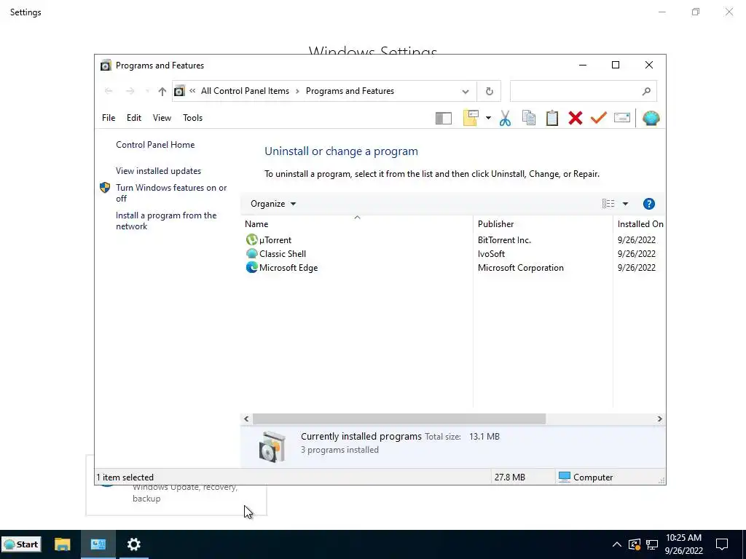Sort by the Installed On column header
Screen dimensions: 746x559
pos(640,224)
